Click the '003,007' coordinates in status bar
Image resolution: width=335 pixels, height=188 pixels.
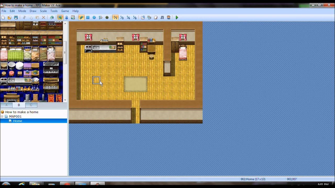[x=292, y=179]
